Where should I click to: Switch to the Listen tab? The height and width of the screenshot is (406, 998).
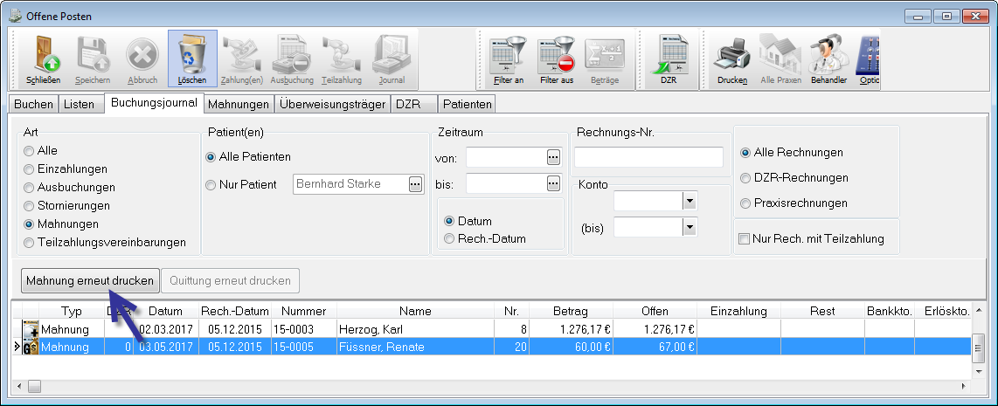tap(79, 105)
